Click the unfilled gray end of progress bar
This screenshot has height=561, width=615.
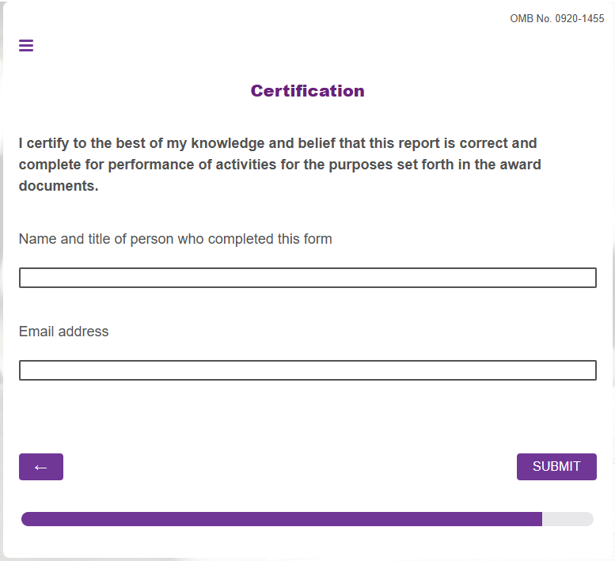click(x=568, y=519)
